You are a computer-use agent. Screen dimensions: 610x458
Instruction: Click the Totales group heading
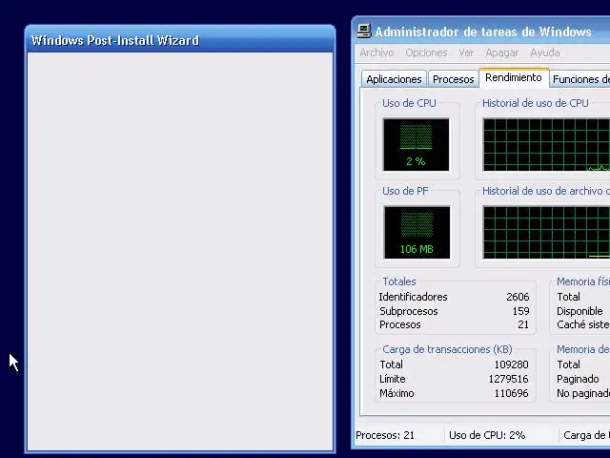(399, 281)
